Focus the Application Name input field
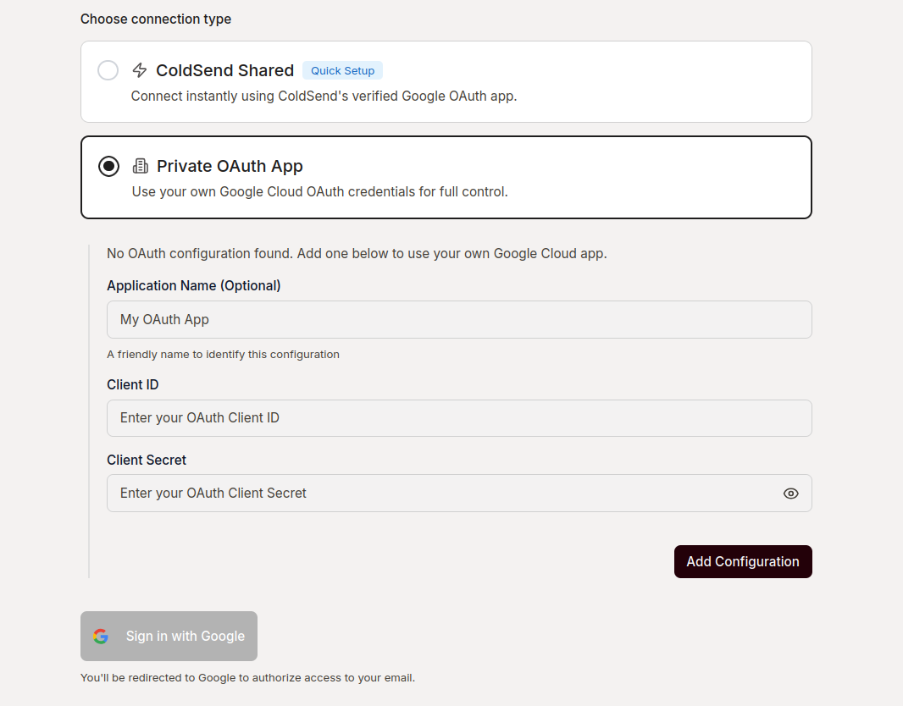 click(x=458, y=320)
